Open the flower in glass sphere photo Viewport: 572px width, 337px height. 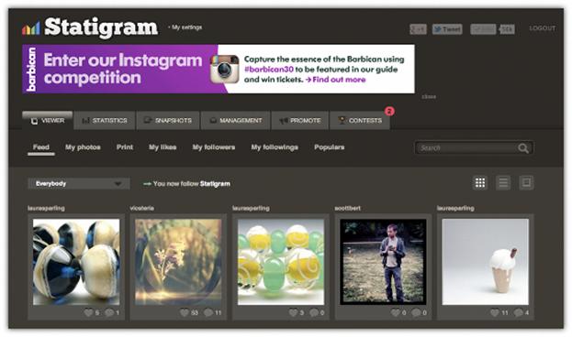pyautogui.click(x=178, y=262)
